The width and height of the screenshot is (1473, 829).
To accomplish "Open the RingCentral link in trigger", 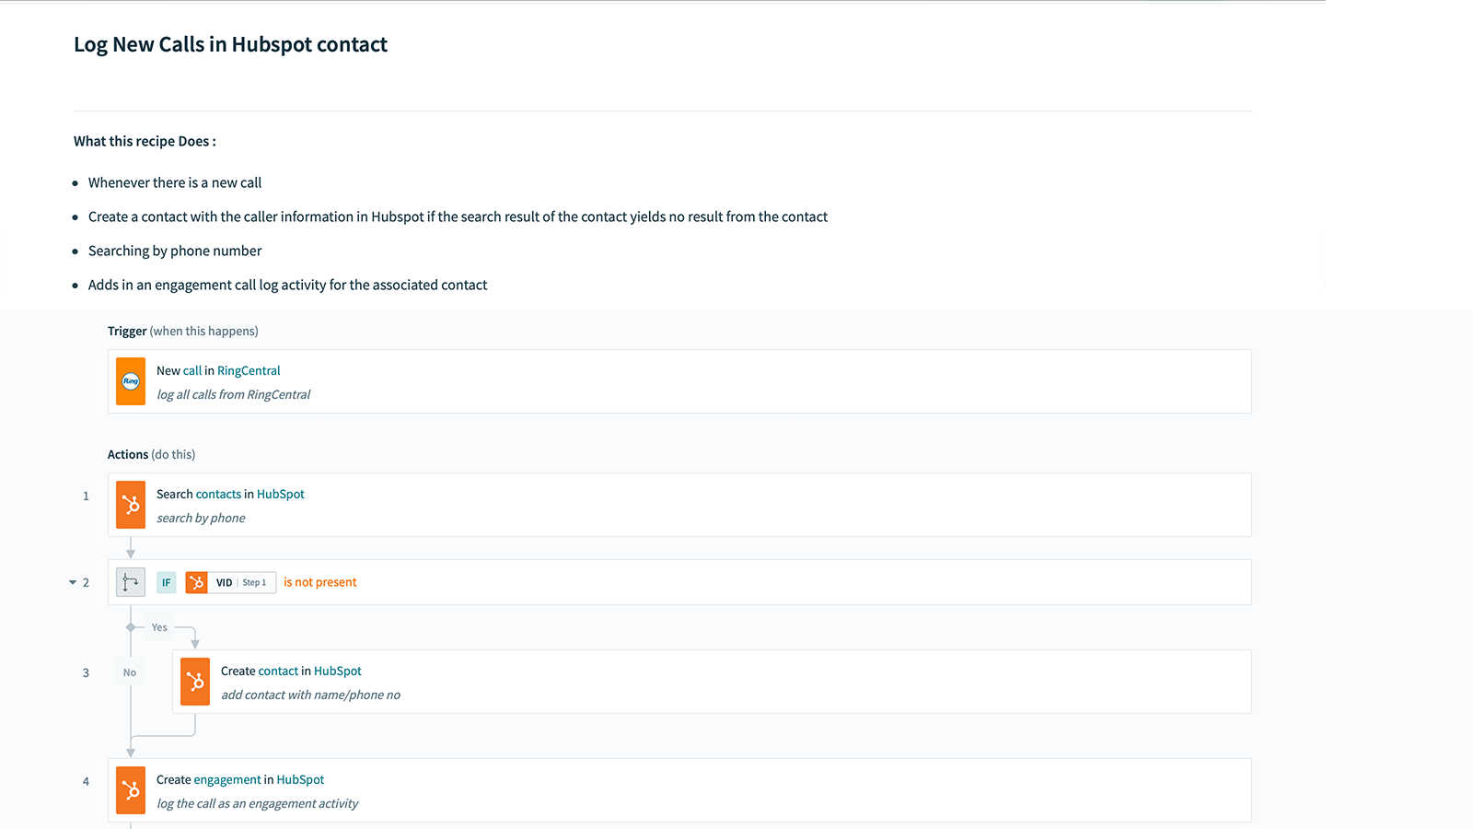I will 249,370.
